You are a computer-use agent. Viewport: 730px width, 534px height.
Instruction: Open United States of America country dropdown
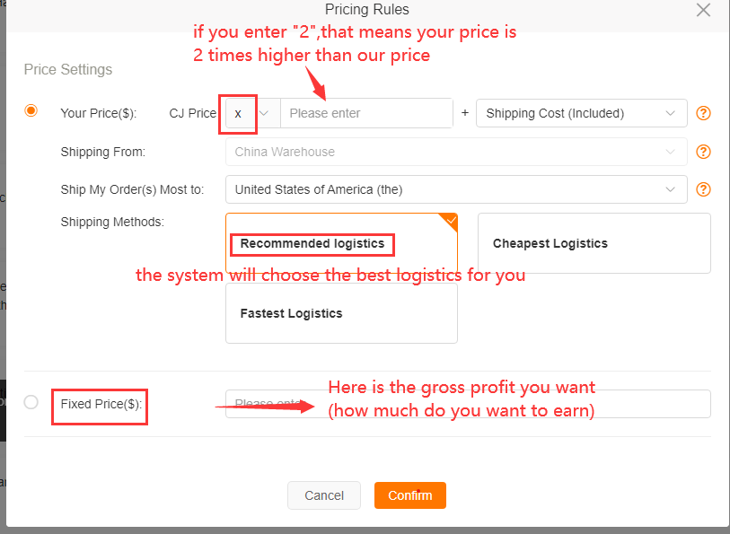pos(455,189)
